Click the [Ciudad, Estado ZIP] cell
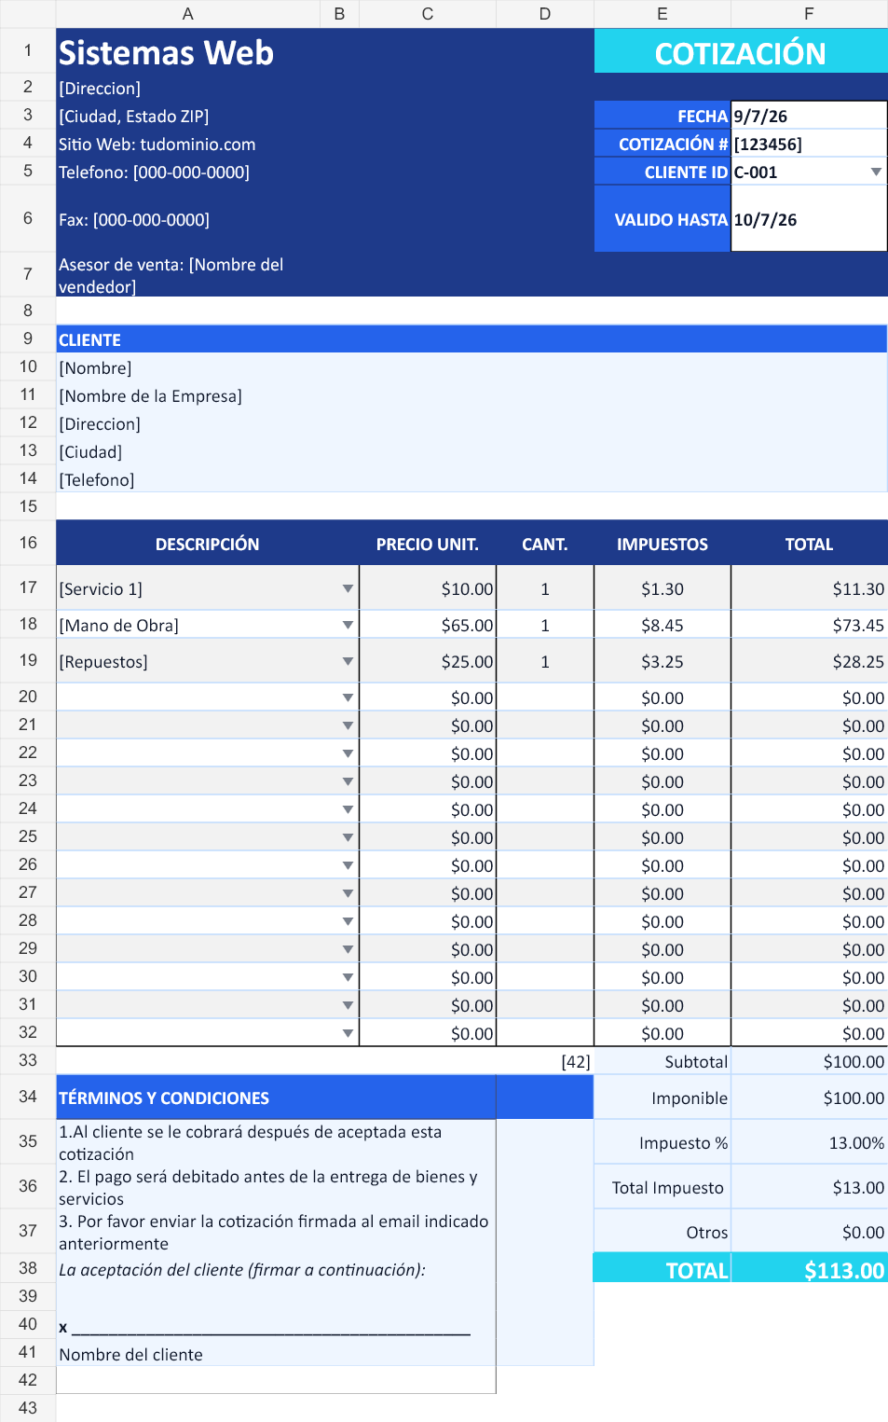The width and height of the screenshot is (888, 1422). 188,116
